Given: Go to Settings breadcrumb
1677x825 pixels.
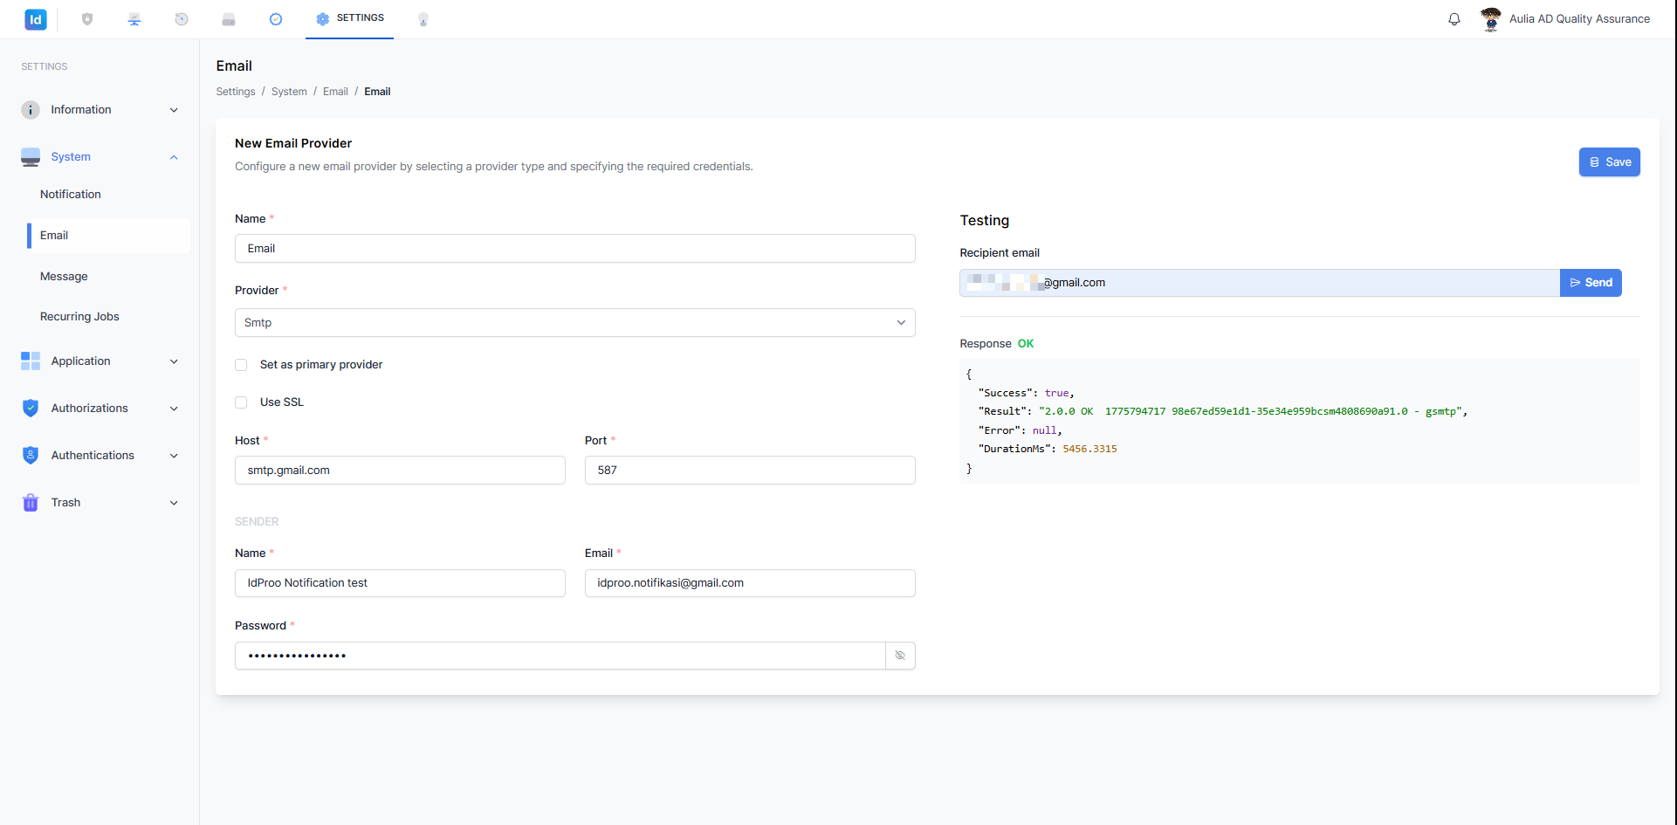Looking at the screenshot, I should pyautogui.click(x=236, y=92).
